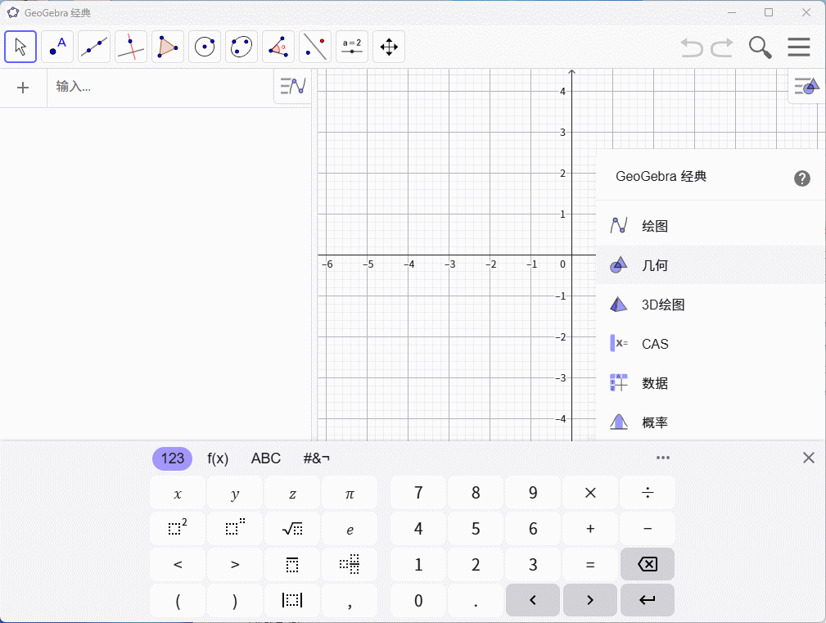Select the Move arrow tool

tap(20, 47)
